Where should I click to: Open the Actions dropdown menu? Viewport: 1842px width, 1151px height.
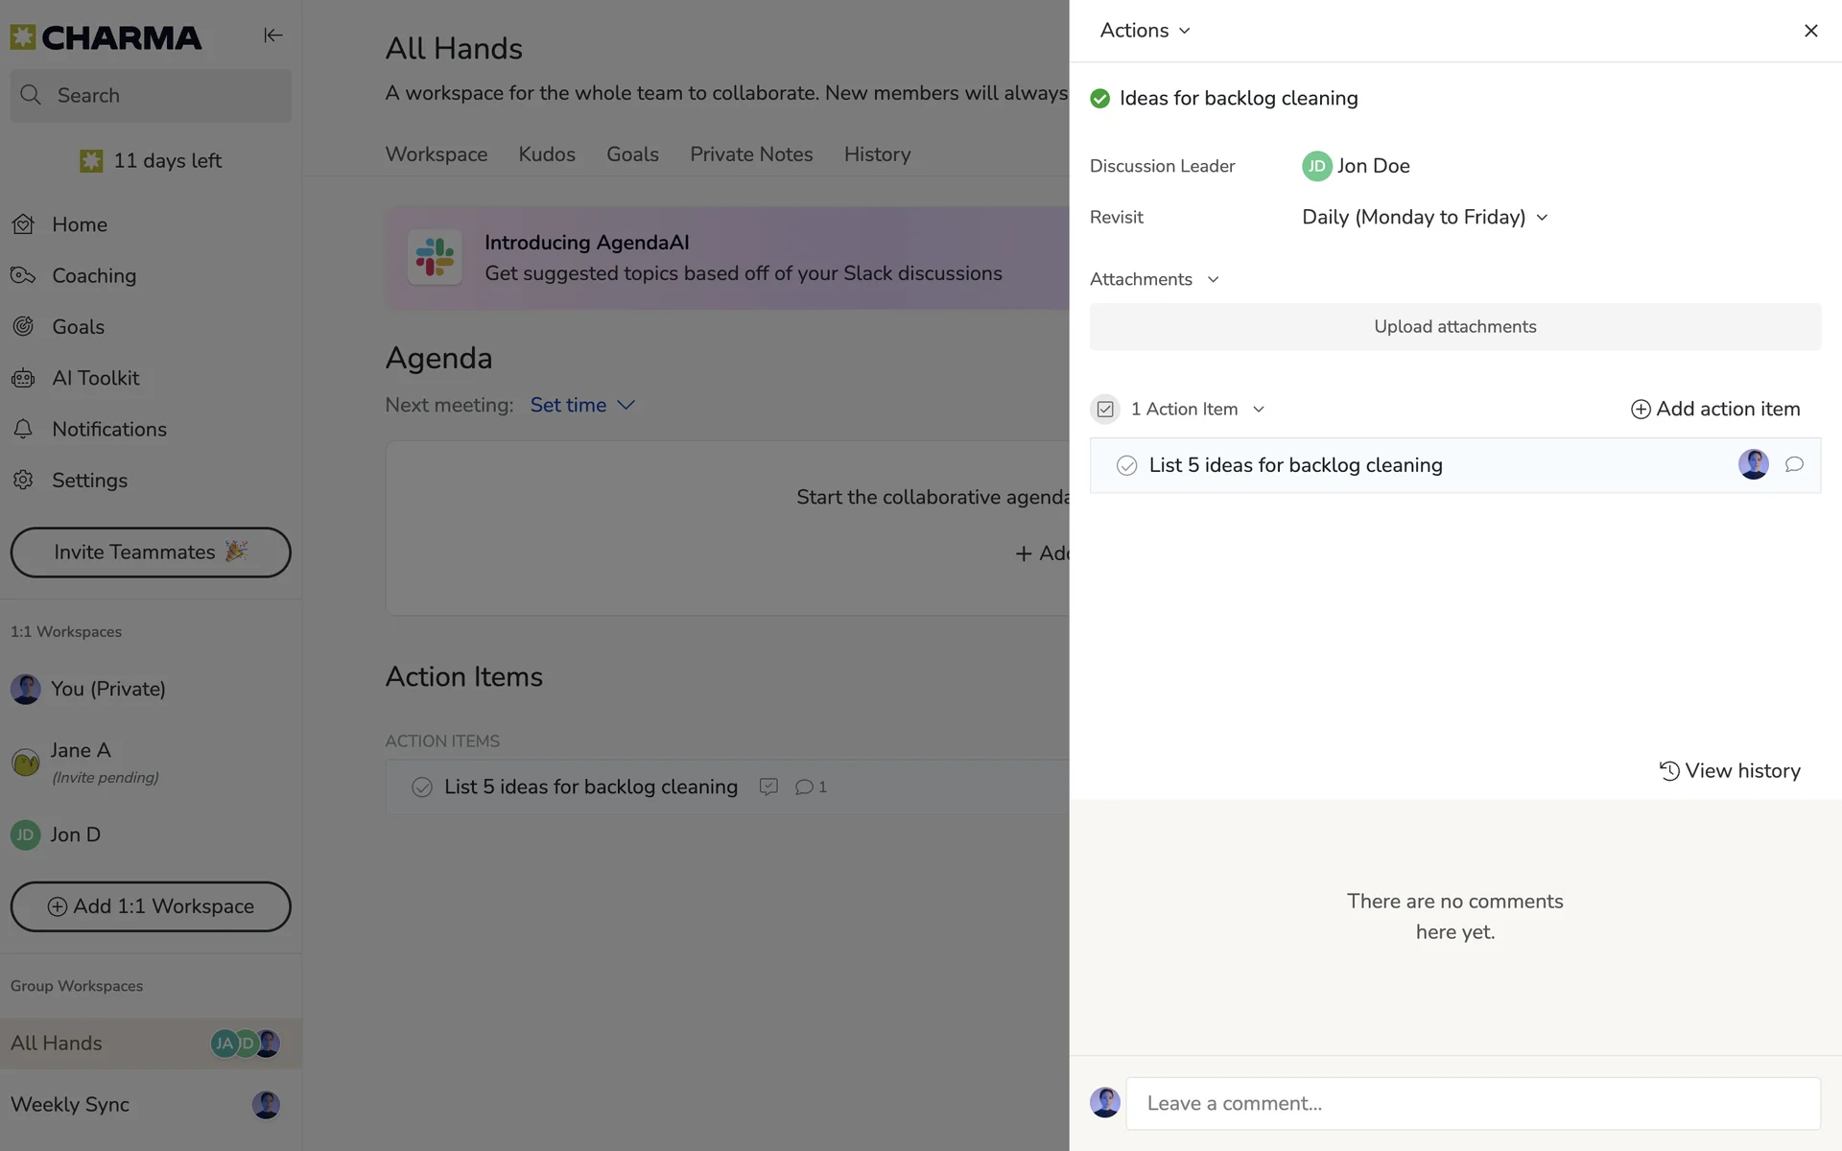1145,31
